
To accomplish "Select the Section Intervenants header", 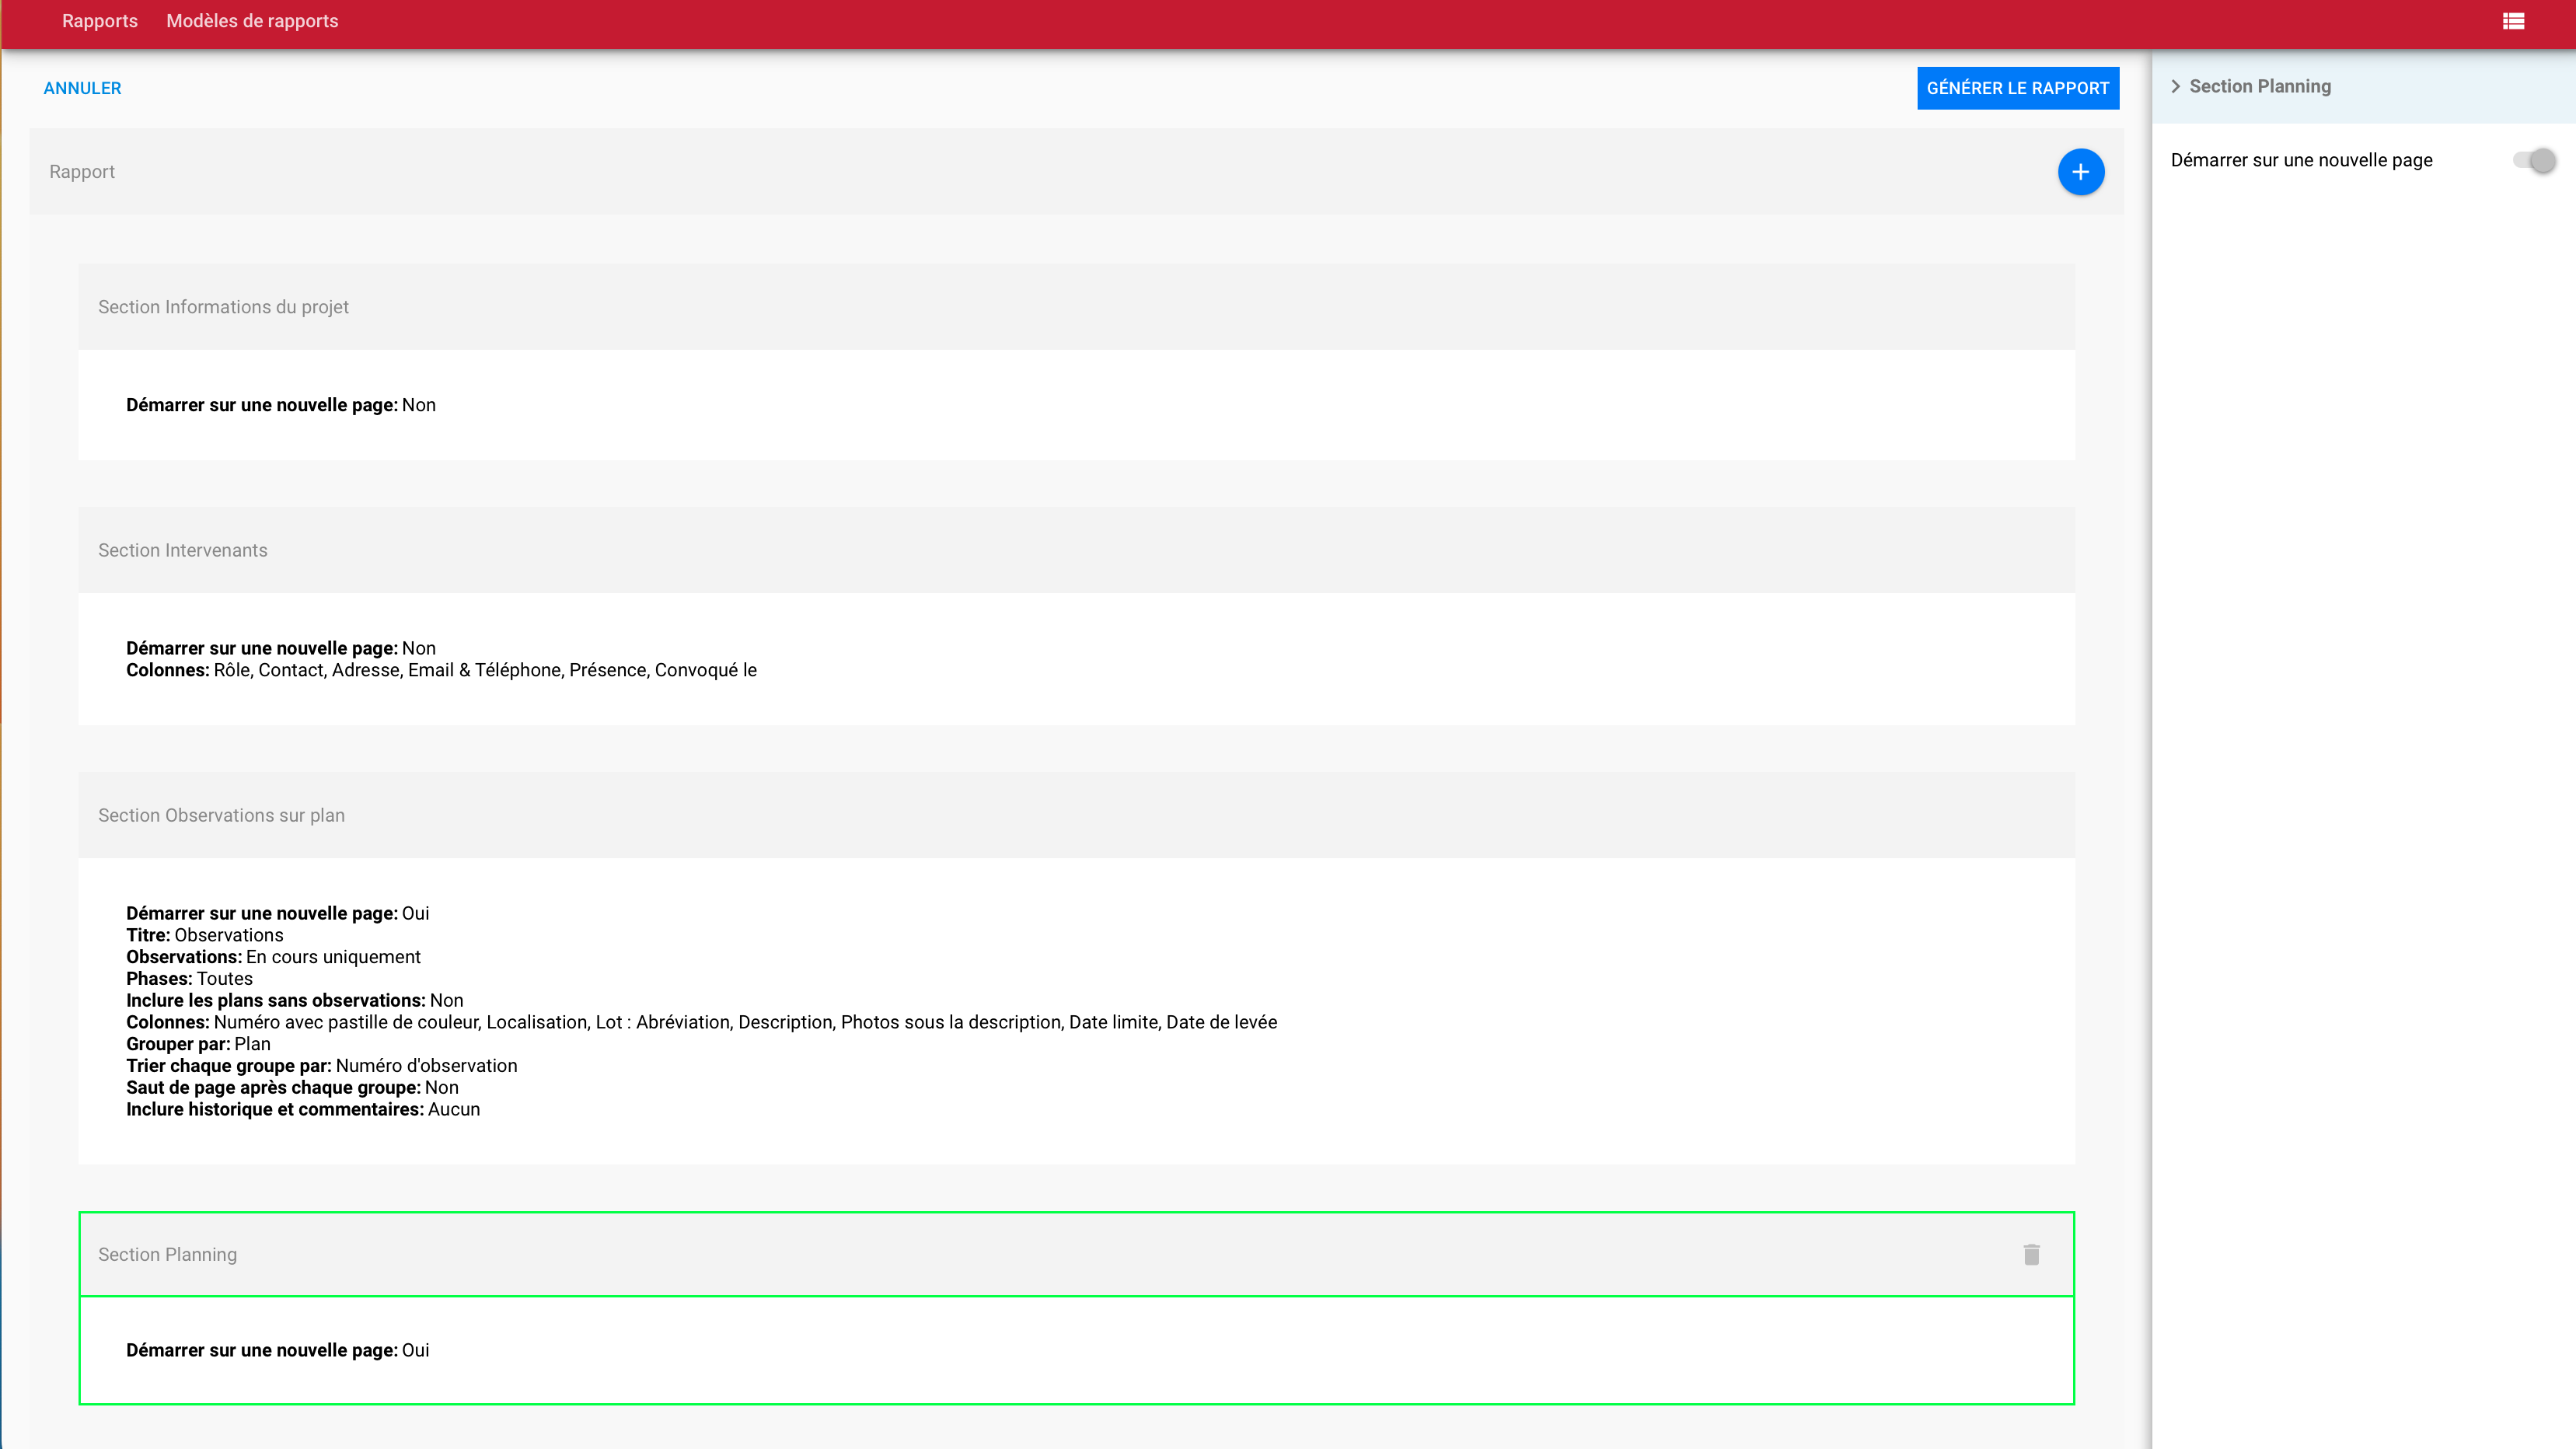I will (183, 550).
